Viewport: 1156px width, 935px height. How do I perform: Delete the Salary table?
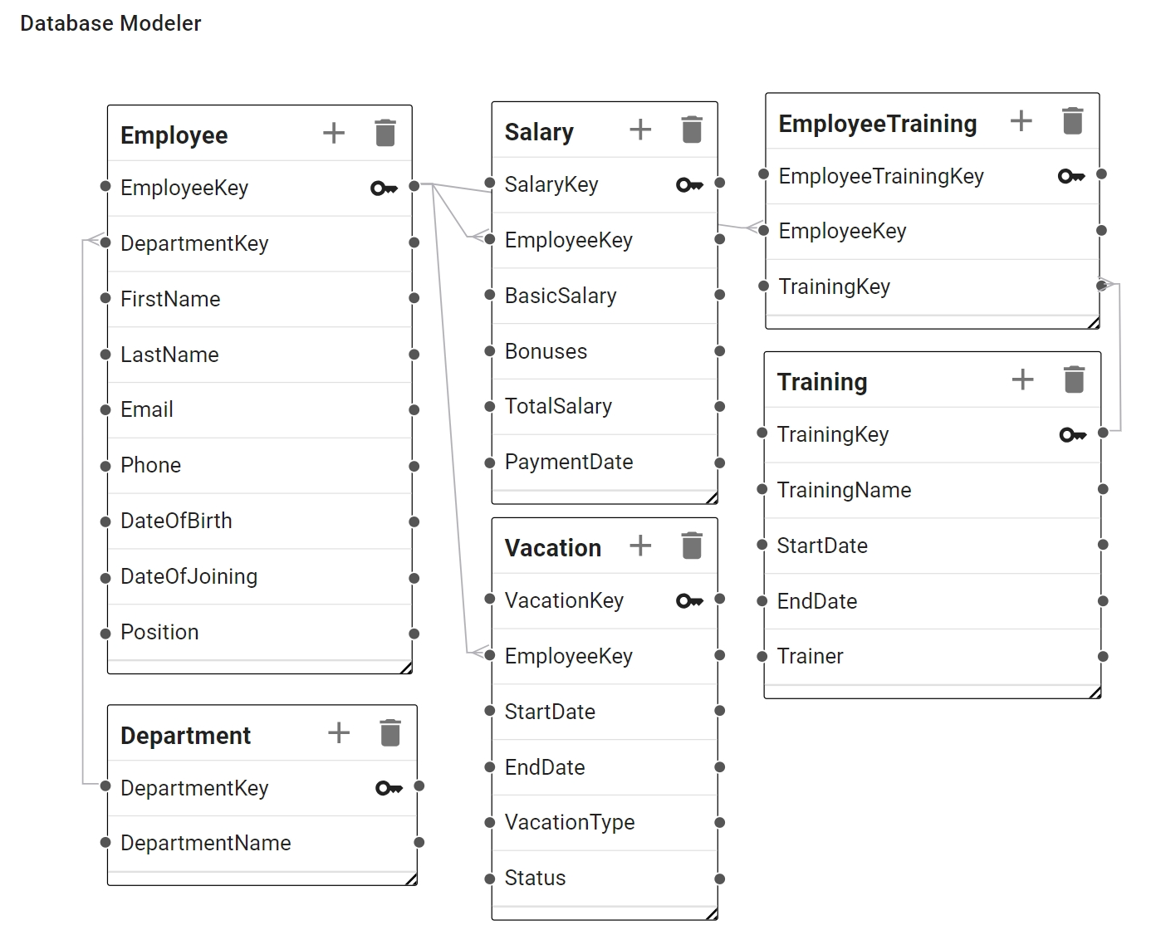click(692, 130)
